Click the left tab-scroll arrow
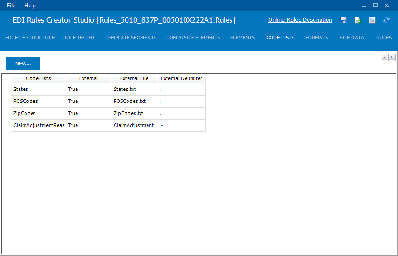 [385, 58]
